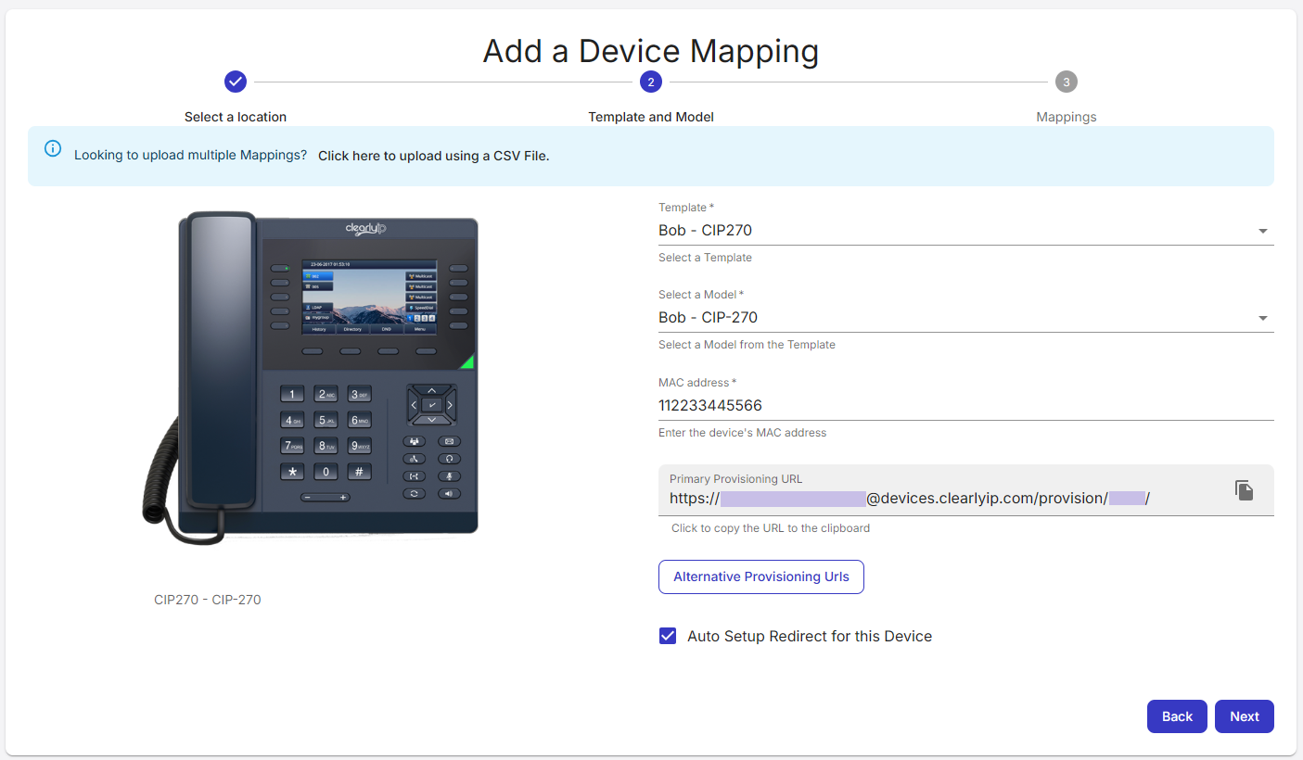The height and width of the screenshot is (760, 1303).
Task: Click 'Enter the device's MAC address' hint
Action: point(742,433)
